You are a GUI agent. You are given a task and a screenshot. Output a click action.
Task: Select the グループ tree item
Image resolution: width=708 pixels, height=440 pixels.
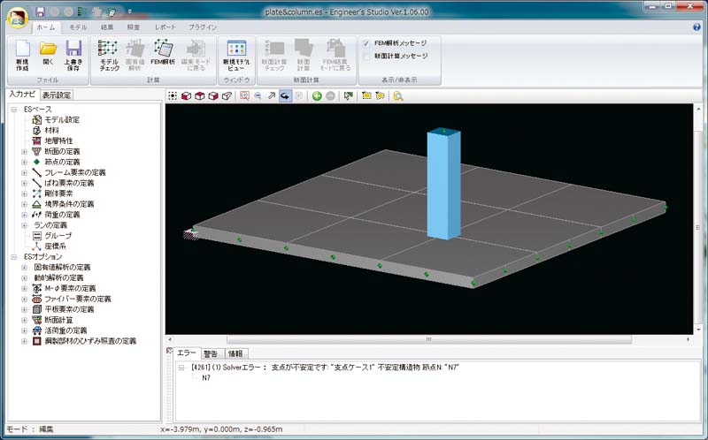pos(58,236)
